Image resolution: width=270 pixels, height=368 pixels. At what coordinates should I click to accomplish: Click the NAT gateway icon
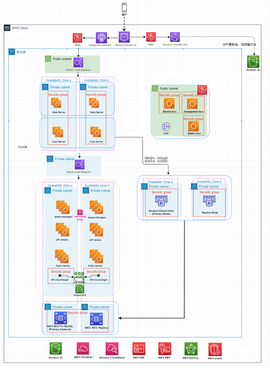pyautogui.click(x=166, y=127)
